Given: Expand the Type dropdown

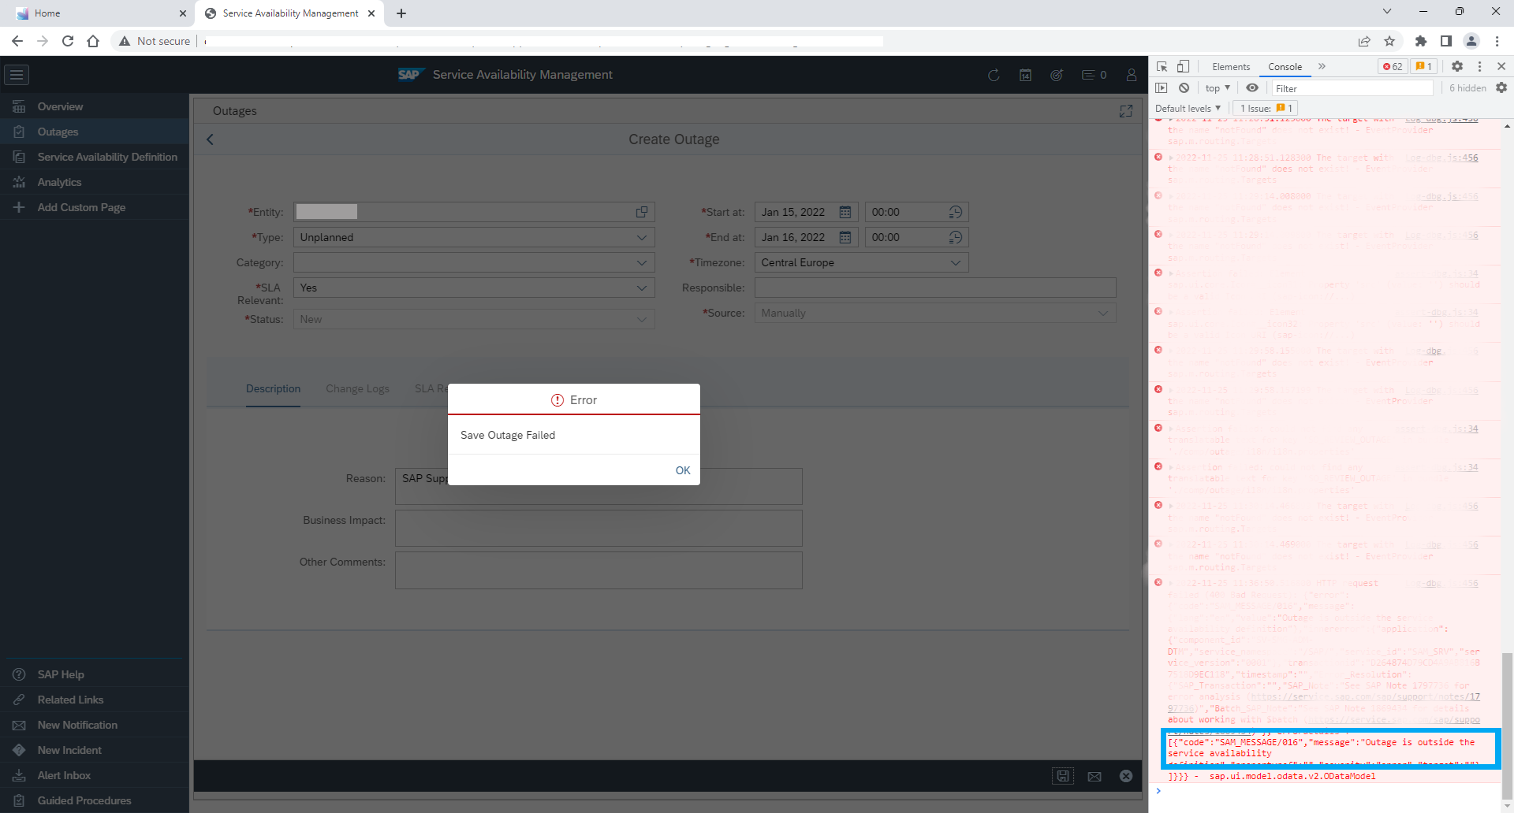Looking at the screenshot, I should point(642,237).
